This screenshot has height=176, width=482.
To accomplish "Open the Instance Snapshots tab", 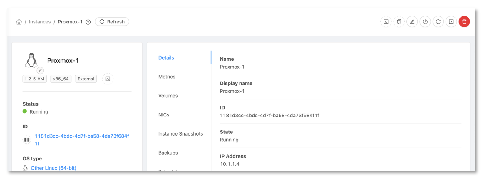I will point(180,134).
